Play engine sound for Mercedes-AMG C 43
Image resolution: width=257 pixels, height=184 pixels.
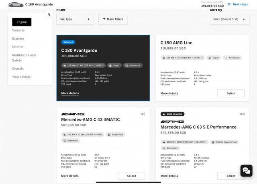point(142,114)
